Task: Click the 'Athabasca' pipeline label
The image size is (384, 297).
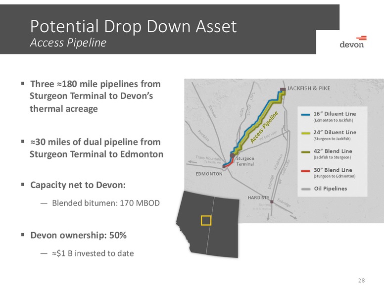Action: pos(278,162)
